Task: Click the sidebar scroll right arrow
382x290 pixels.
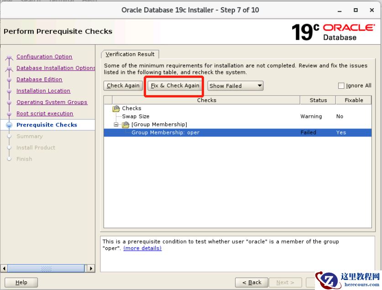Action: coord(91,268)
